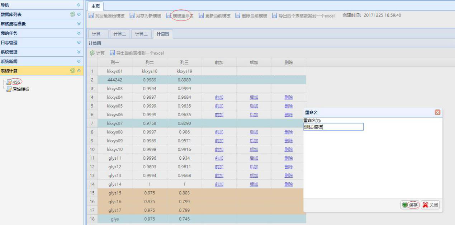Select the 0.9684 cell
Image resolution: width=455 pixels, height=225 pixels.
coord(184,97)
